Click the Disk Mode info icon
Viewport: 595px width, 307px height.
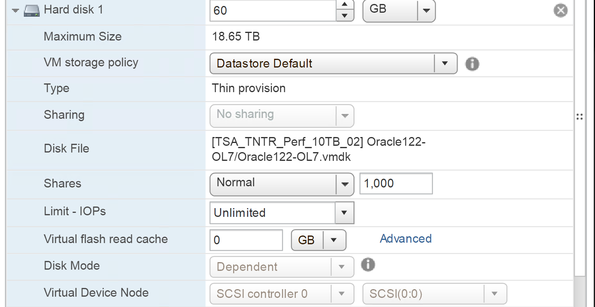368,264
